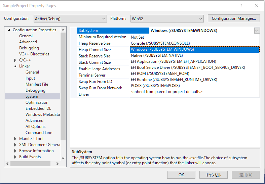This screenshot has width=265, height=184.
Task: Open the Configuration dropdown
Action: coord(70,19)
